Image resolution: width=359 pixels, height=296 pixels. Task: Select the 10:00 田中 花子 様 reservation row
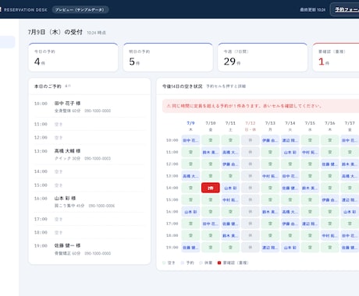click(x=89, y=107)
